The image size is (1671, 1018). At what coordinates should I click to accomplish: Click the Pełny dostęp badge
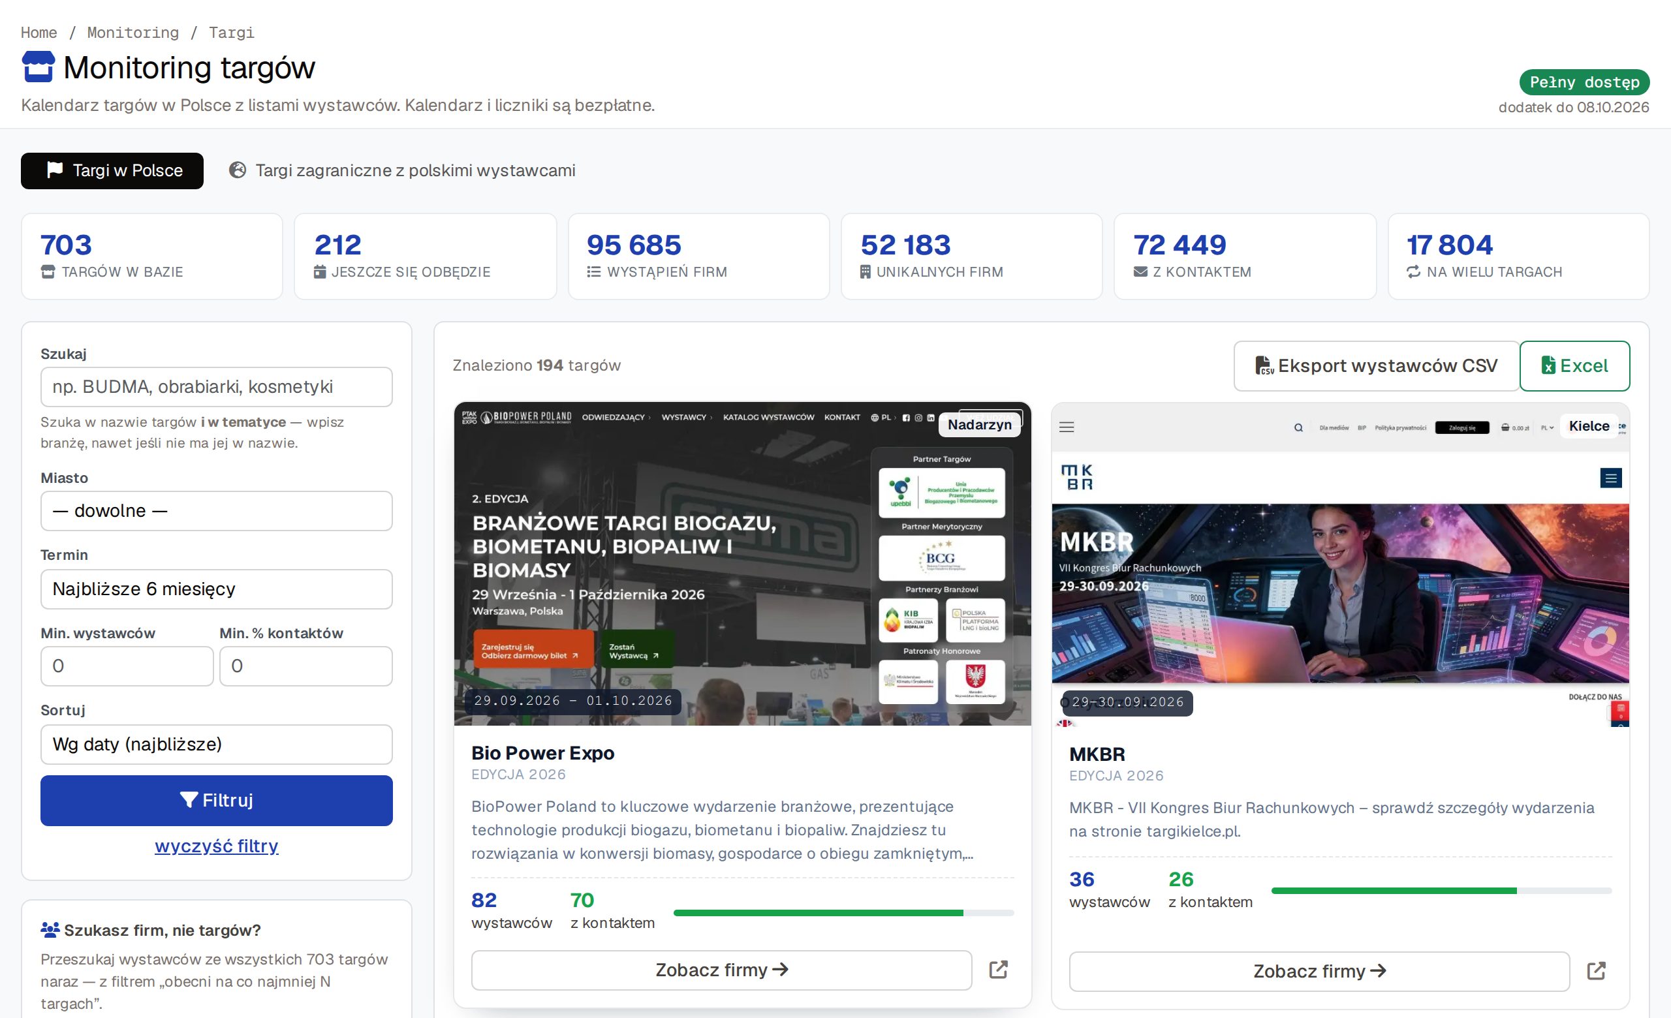click(1584, 82)
